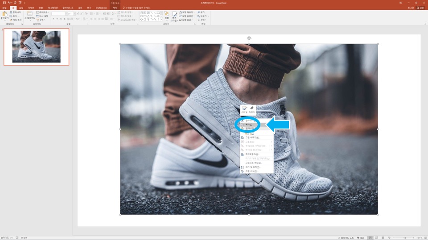Click the fit slide to window icon
The height and width of the screenshot is (240, 428).
click(425, 238)
